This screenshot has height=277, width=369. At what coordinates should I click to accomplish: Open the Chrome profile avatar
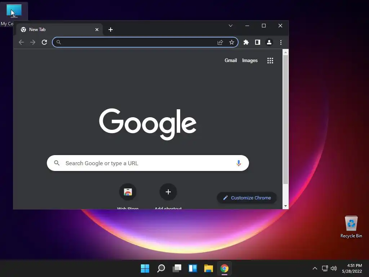click(x=269, y=42)
